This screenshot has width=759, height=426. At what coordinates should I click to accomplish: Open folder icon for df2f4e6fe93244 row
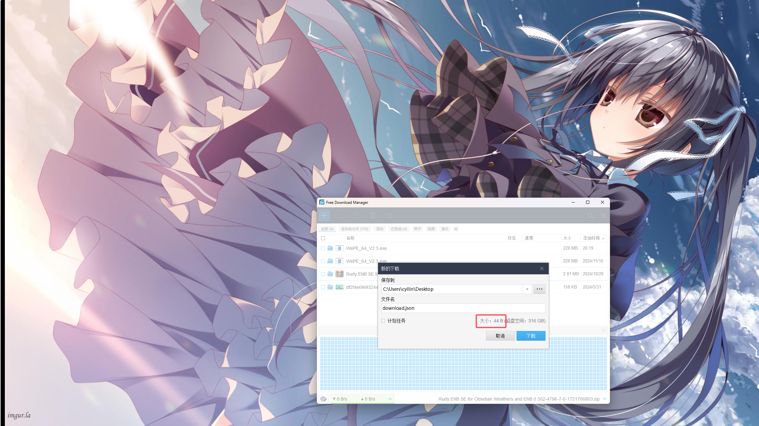330,287
